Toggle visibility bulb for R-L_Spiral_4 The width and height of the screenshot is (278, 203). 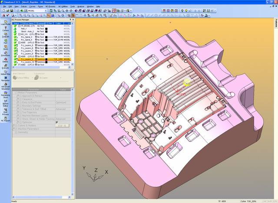pos(36,40)
